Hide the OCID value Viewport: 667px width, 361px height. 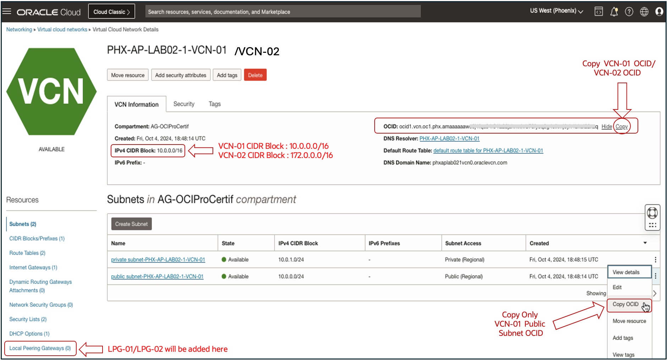[607, 126]
